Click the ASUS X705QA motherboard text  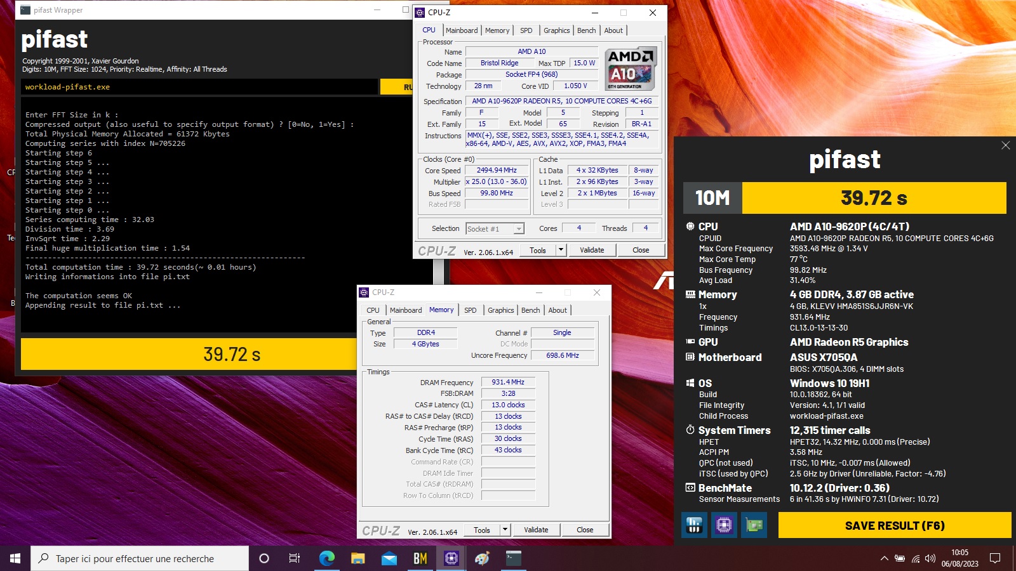tap(824, 357)
